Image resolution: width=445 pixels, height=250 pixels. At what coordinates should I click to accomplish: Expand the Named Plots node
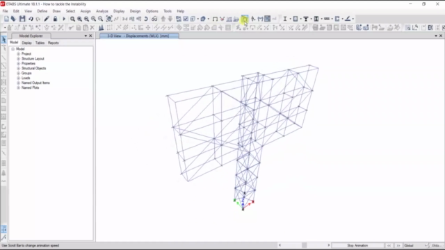[19, 87]
